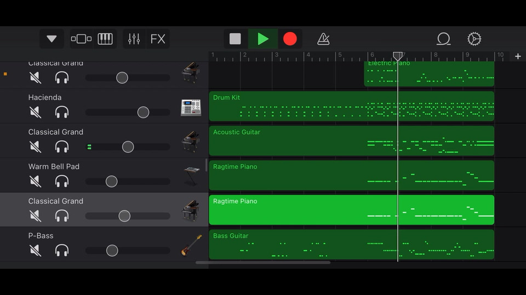Open the track controls mixer icon
The width and height of the screenshot is (526, 295).
(x=134, y=39)
